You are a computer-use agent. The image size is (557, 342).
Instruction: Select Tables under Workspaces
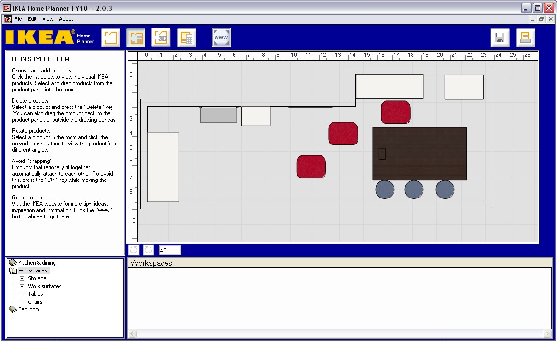(36, 294)
